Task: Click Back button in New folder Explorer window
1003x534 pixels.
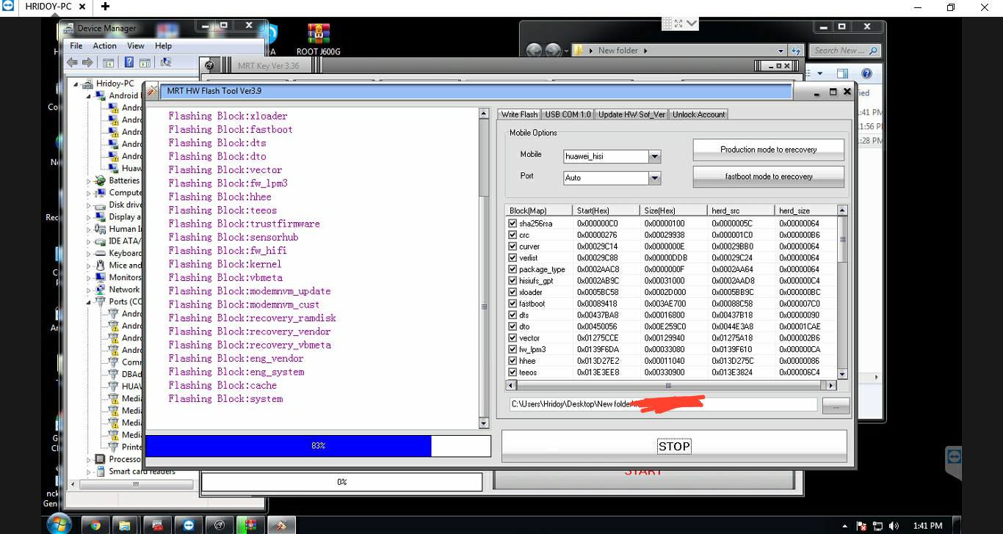Action: (x=534, y=51)
